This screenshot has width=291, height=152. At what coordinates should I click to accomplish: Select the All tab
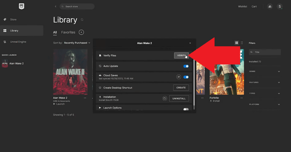55,32
